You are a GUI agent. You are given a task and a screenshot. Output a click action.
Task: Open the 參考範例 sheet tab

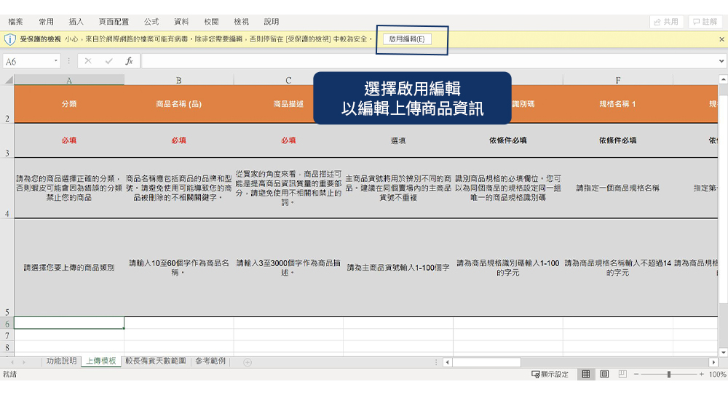click(210, 361)
